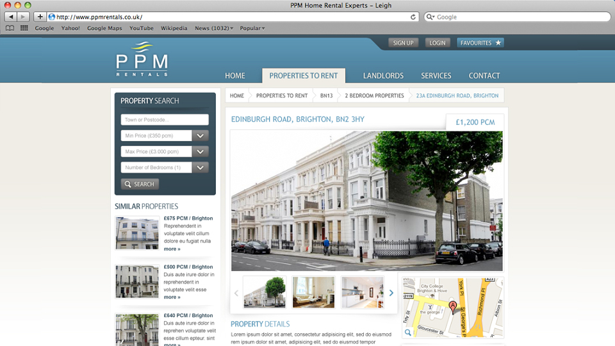Click the Google search field
The image size is (615, 346).
(x=518, y=17)
